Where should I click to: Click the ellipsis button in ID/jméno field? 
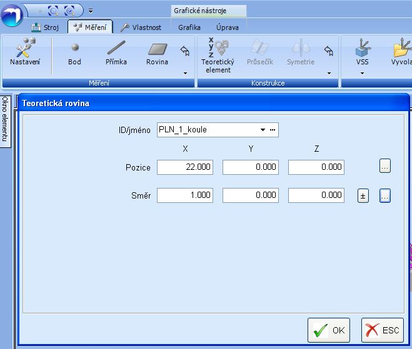pyautogui.click(x=273, y=130)
